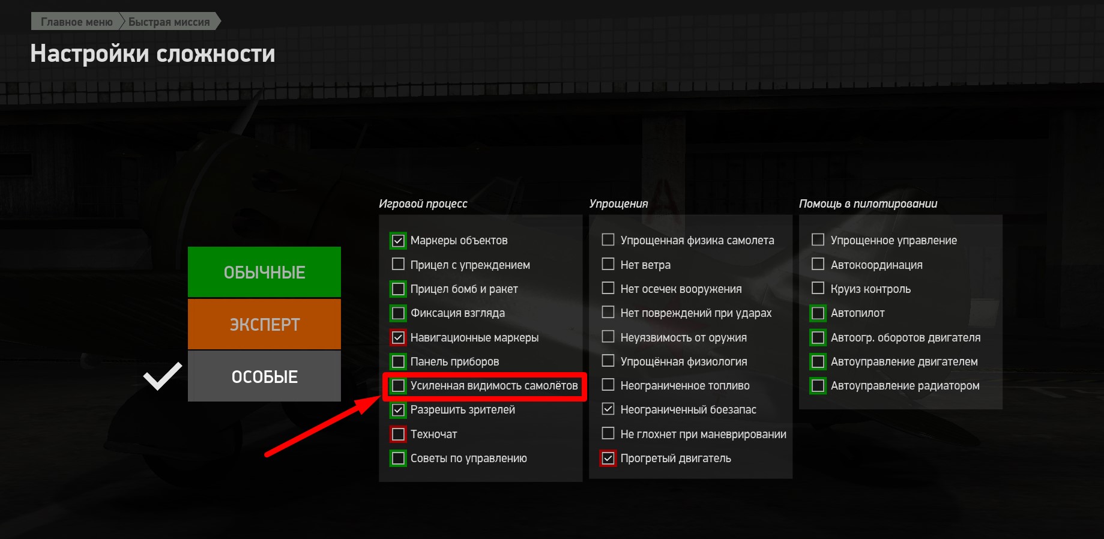Image resolution: width=1104 pixels, height=539 pixels.
Task: Turn off Неограниченный боезапас
Action: [x=608, y=409]
